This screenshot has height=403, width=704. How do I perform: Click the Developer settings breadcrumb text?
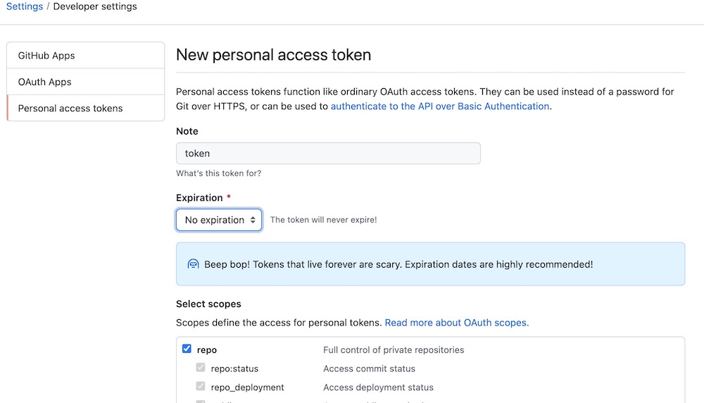point(95,6)
